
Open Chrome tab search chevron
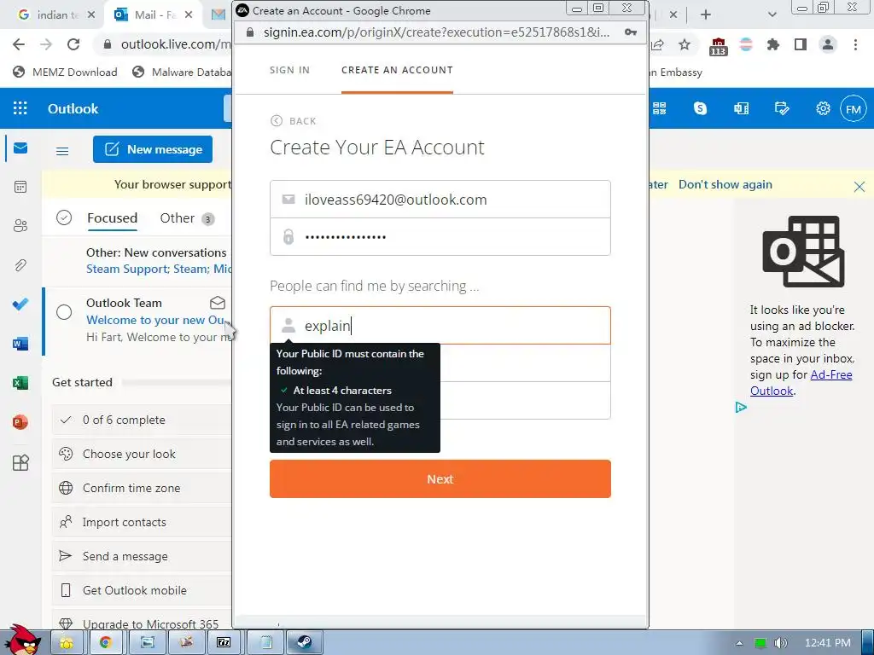(772, 14)
